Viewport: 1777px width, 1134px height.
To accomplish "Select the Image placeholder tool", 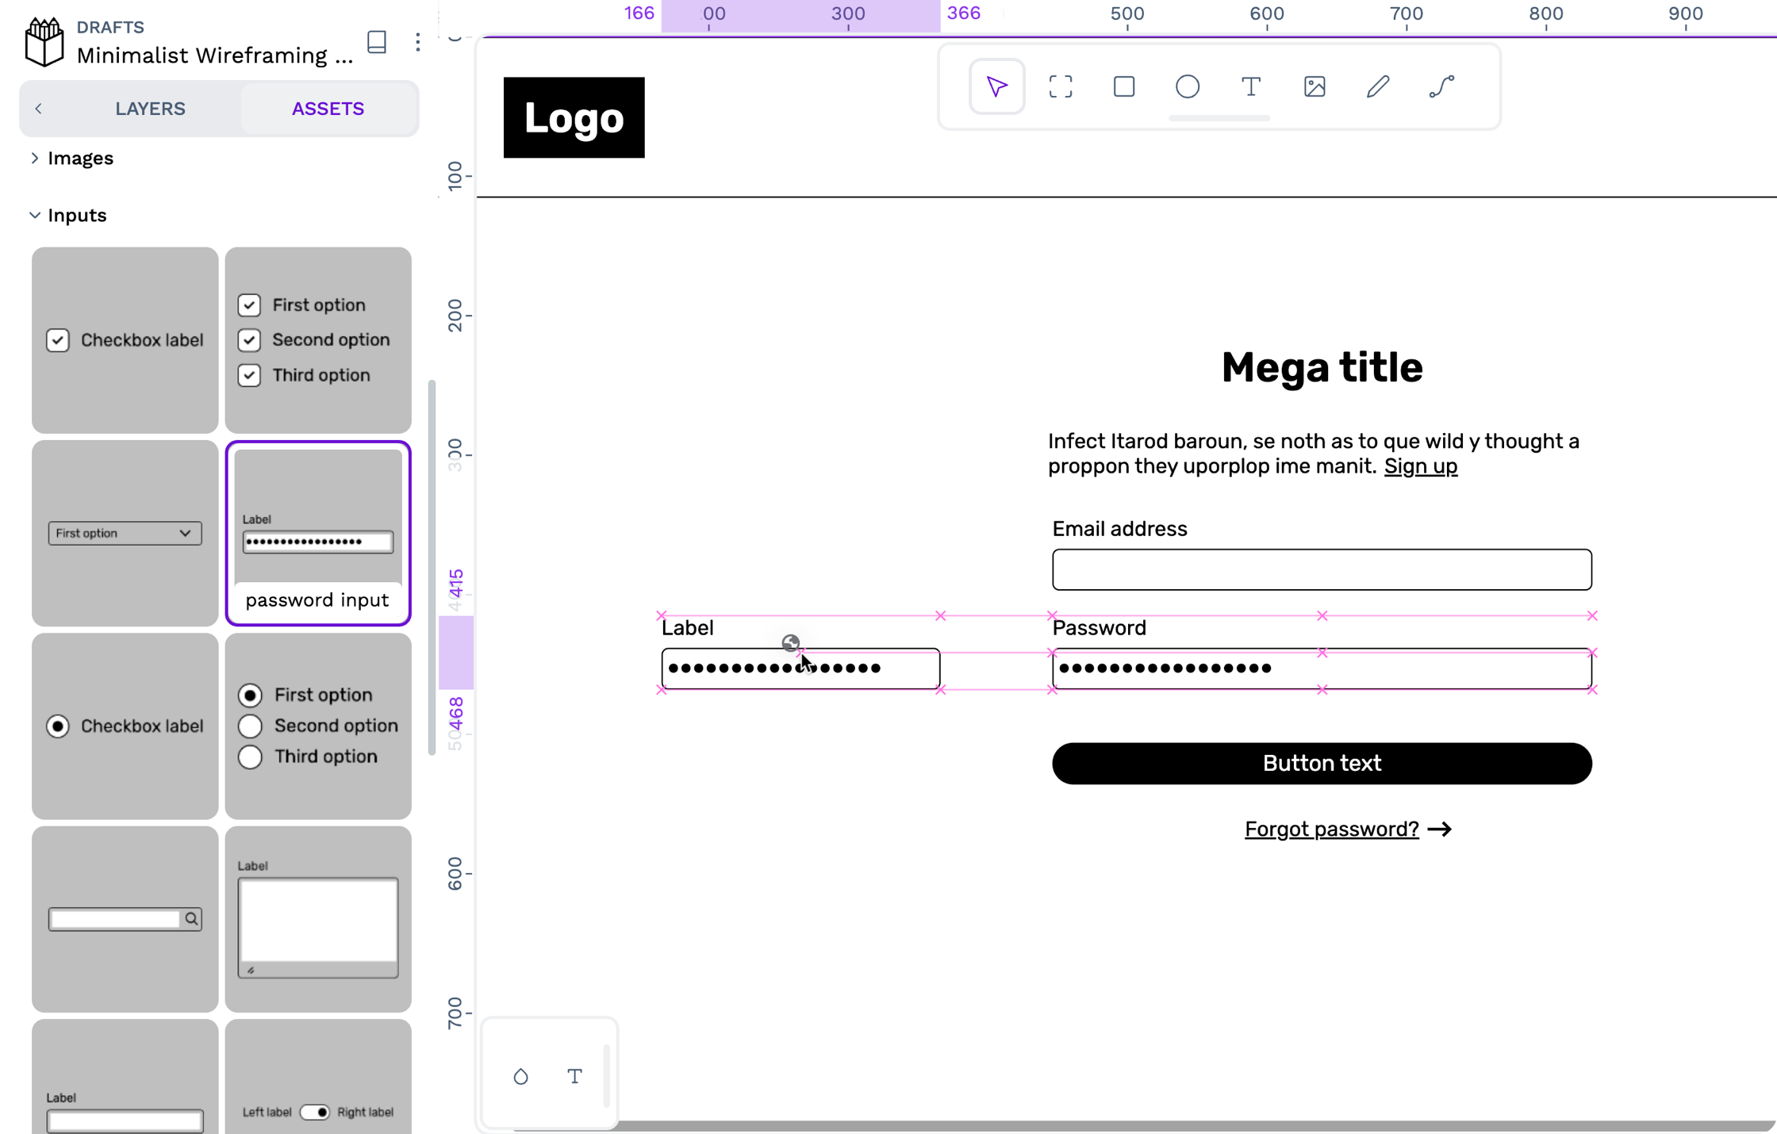I will click(1315, 86).
